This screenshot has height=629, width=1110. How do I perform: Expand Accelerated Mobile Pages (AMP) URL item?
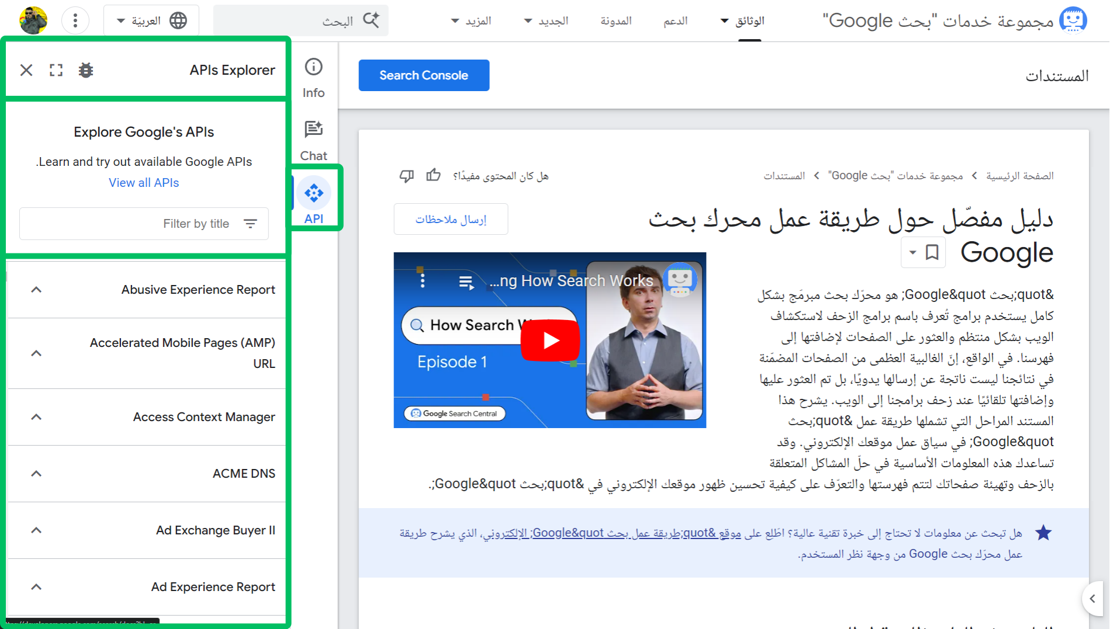pos(36,353)
